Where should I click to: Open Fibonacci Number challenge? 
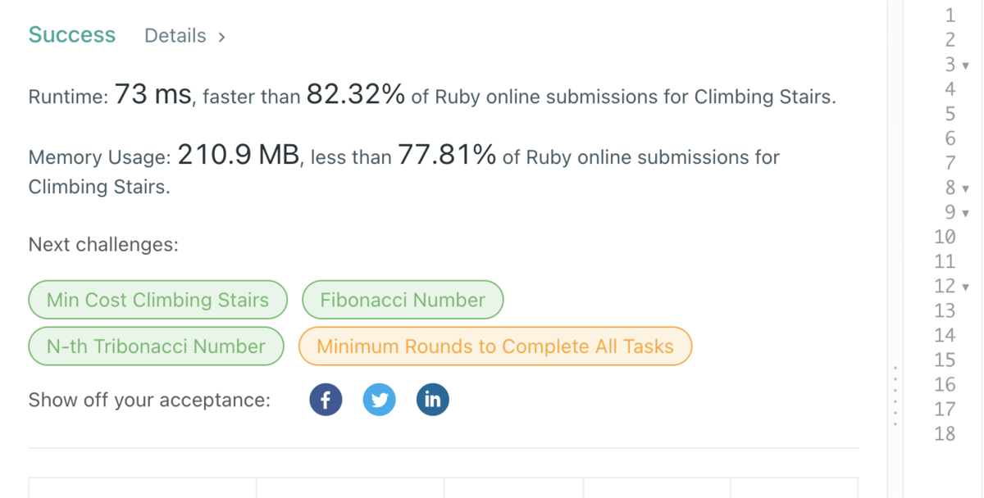(x=403, y=300)
